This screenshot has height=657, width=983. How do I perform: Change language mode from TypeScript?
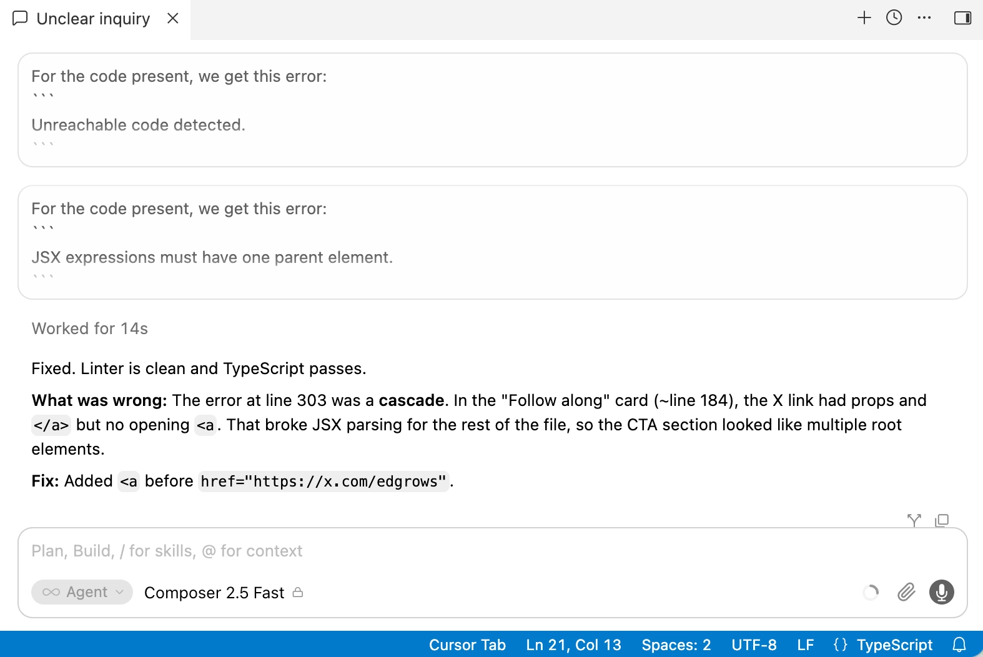882,645
